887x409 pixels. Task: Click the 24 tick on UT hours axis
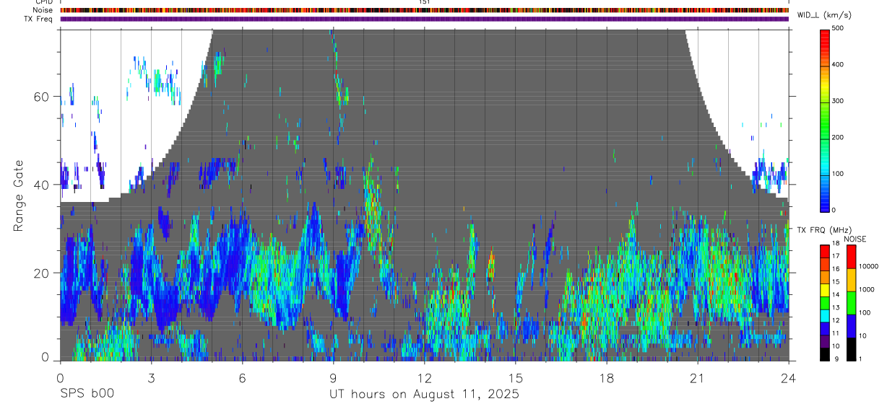[789, 377]
